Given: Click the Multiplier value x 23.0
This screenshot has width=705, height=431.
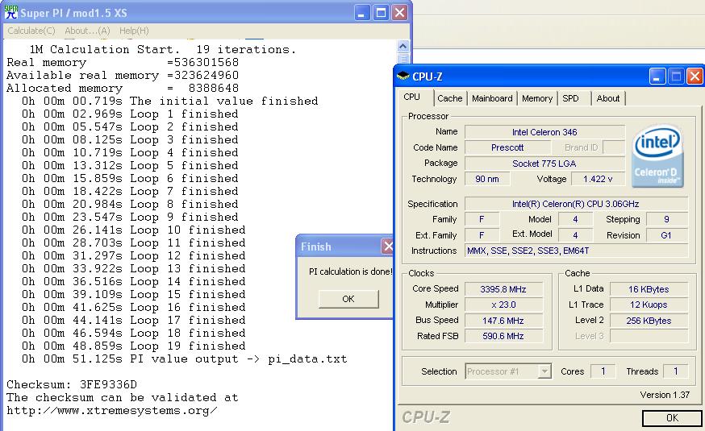Looking at the screenshot, I should click(503, 305).
